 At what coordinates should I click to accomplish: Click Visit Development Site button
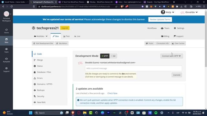point(43,43)
